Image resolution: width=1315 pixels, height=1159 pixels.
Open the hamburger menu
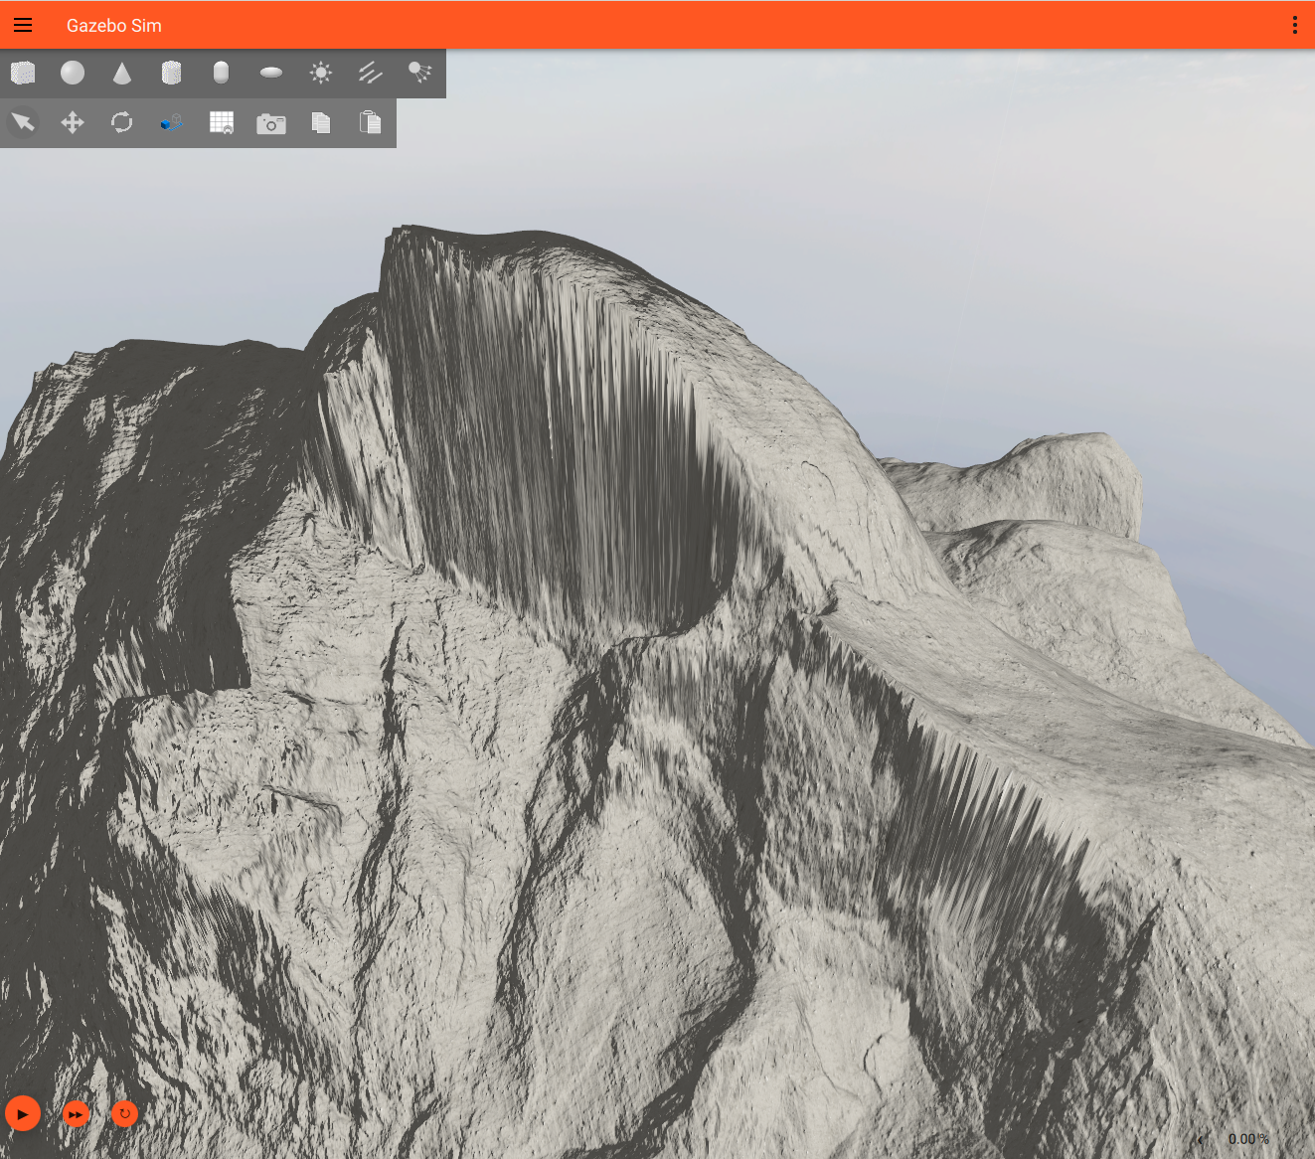point(23,25)
